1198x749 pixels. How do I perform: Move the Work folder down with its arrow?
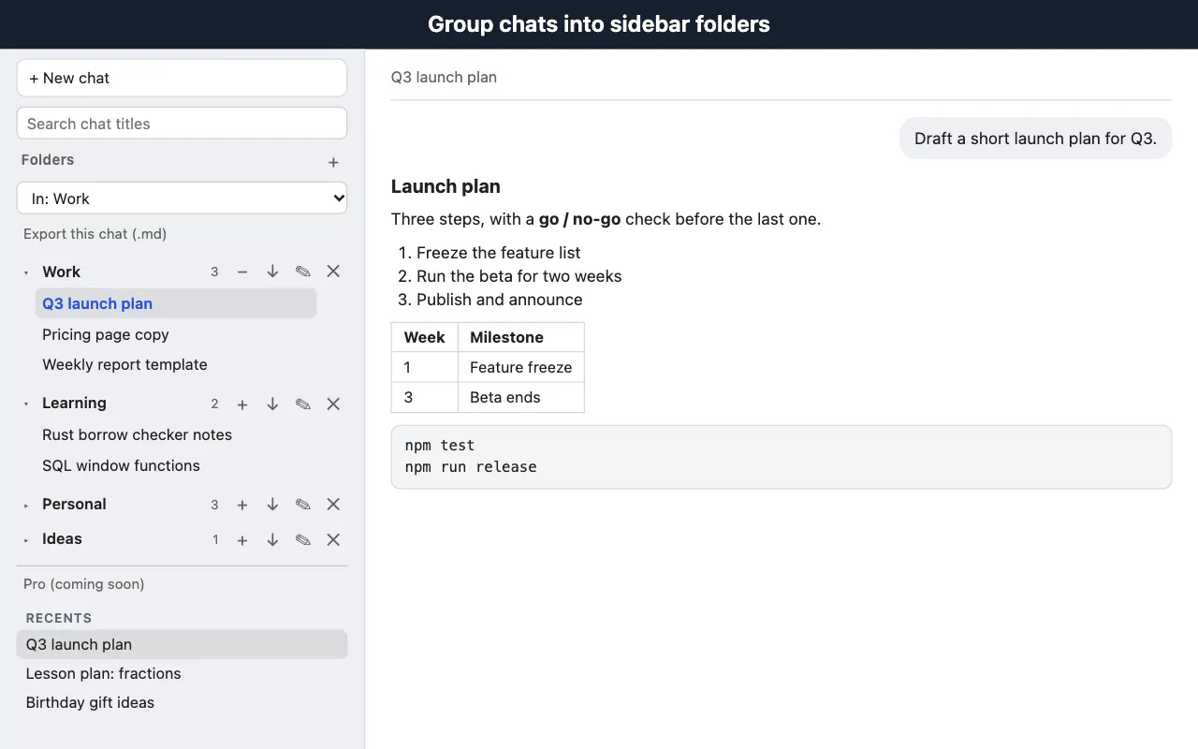pos(272,272)
